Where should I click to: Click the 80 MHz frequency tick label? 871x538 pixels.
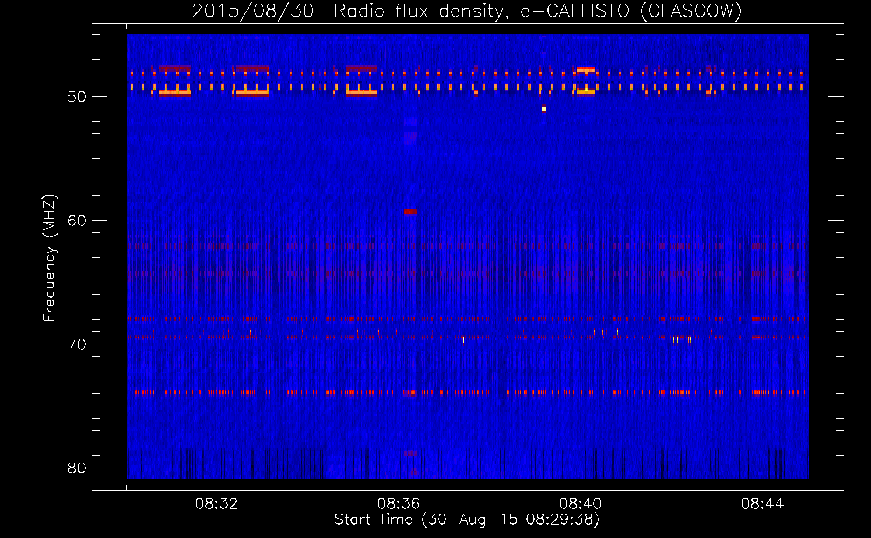(77, 468)
